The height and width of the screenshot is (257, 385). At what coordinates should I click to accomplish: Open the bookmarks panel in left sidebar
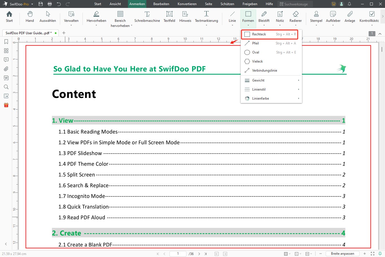point(6,42)
